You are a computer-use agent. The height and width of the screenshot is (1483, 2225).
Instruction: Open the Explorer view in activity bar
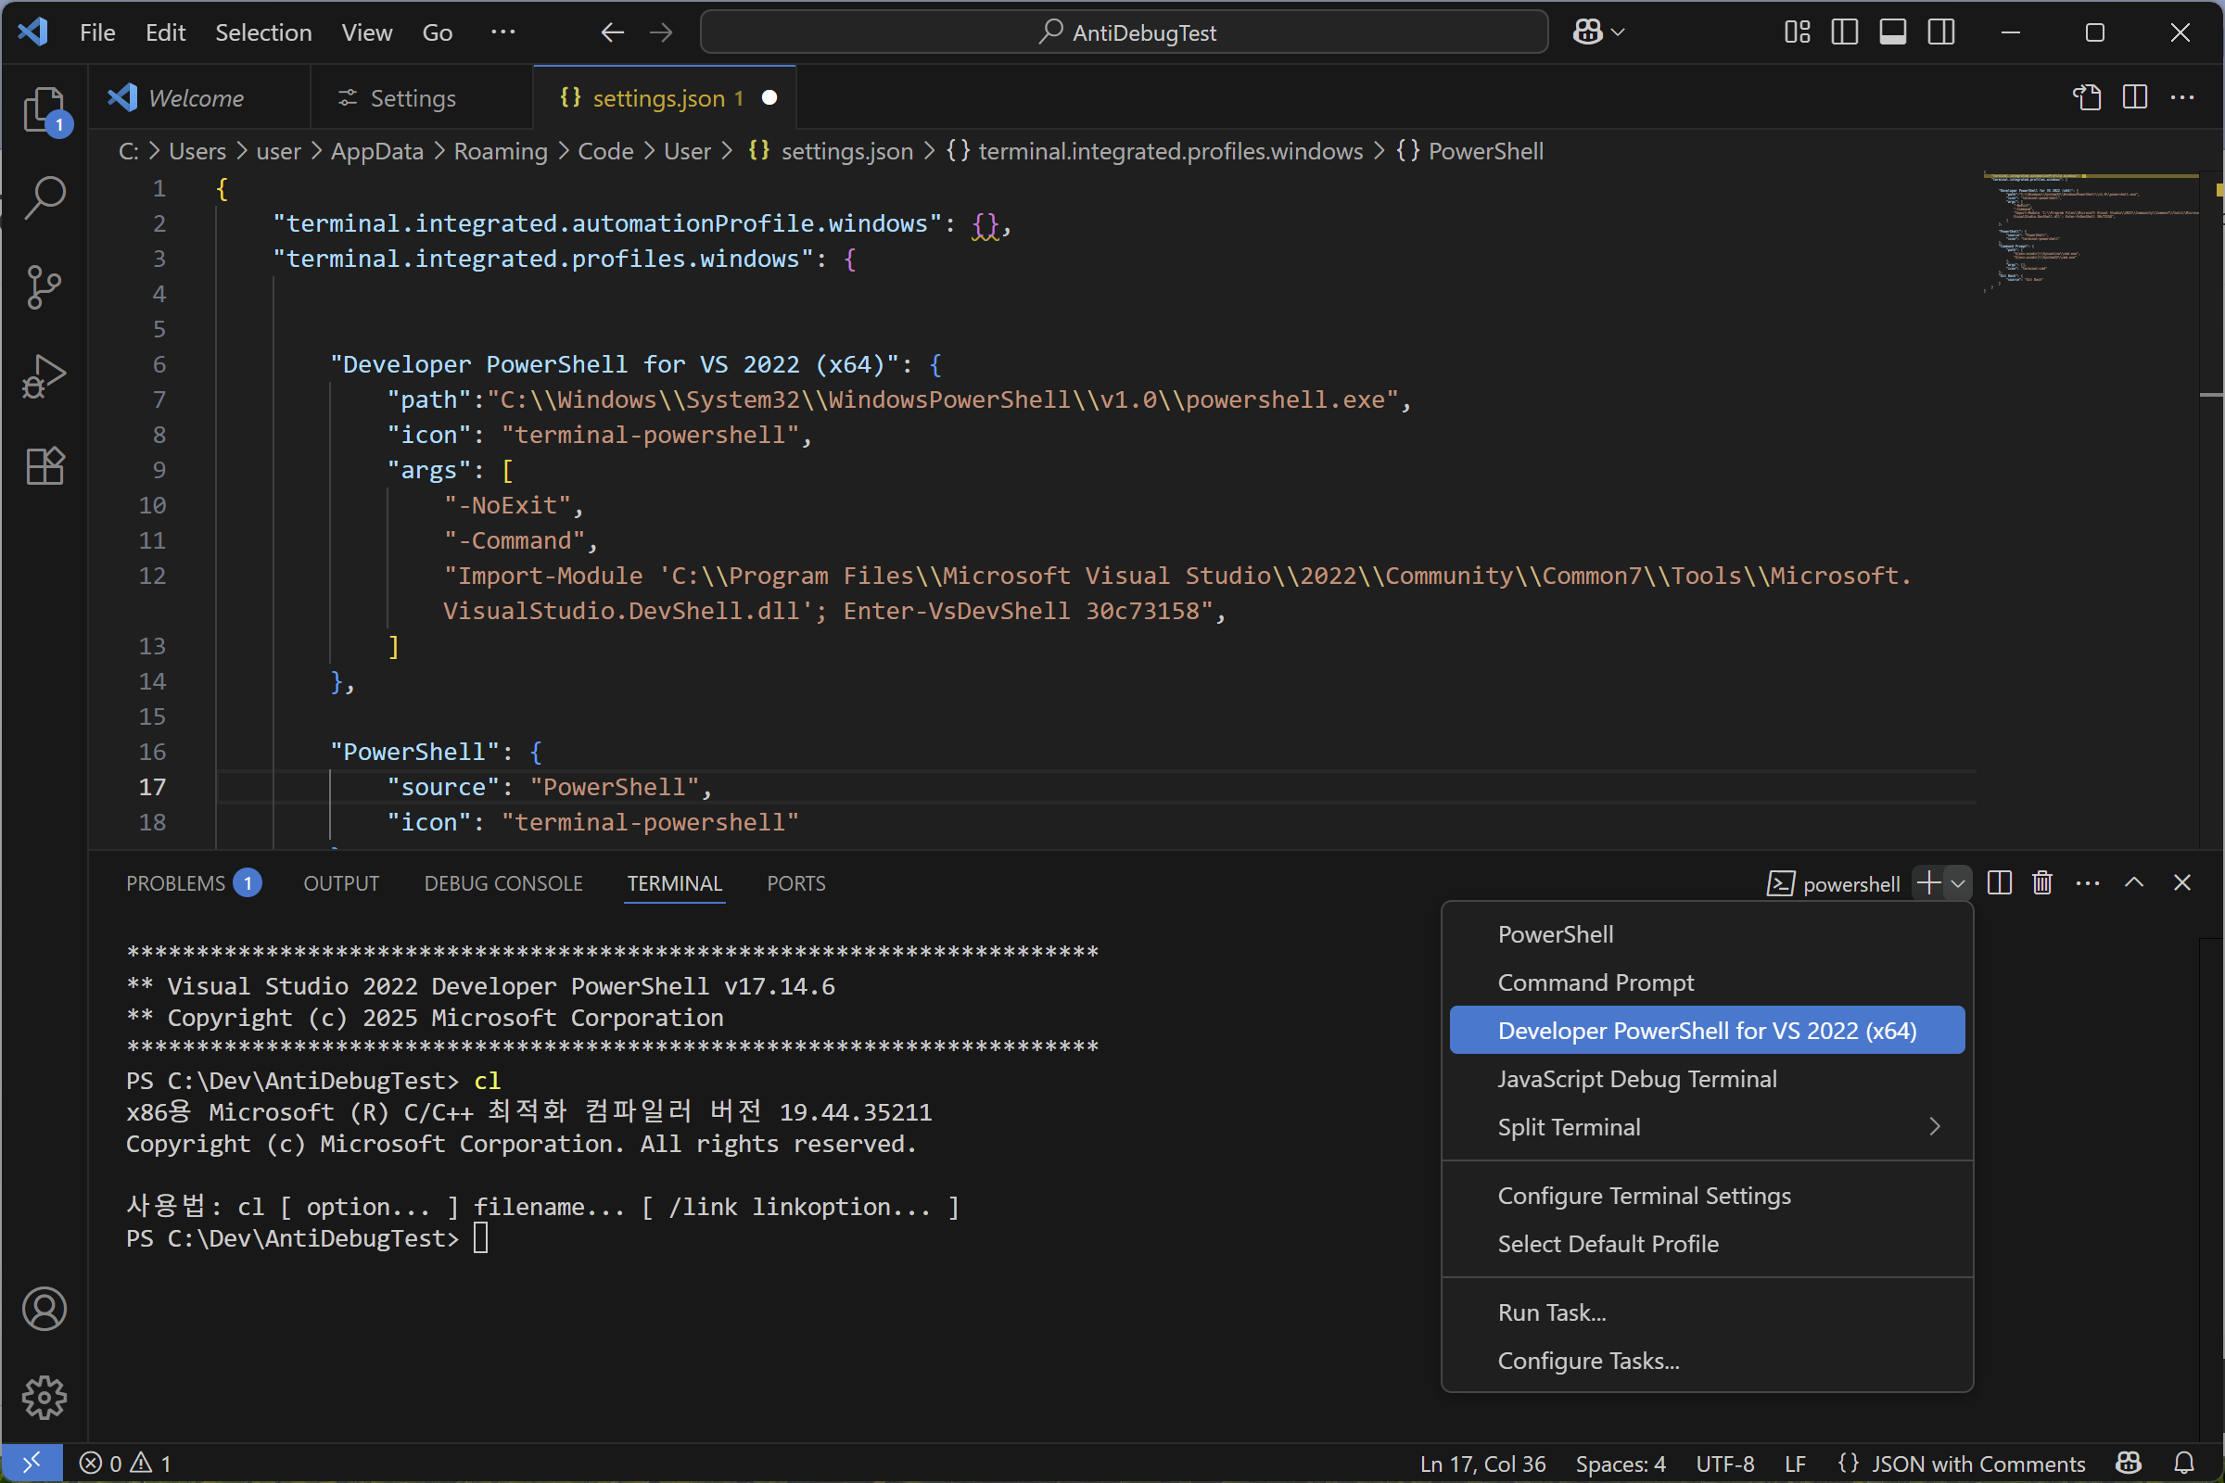pyautogui.click(x=44, y=108)
